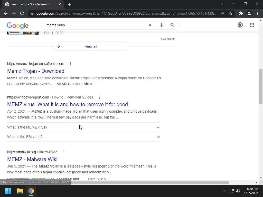
Task: Open Memz Trojan - Download result
Action: [36, 71]
